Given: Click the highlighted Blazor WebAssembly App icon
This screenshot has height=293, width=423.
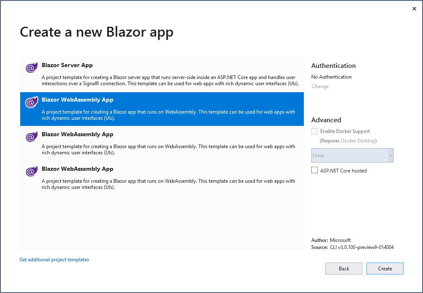Looking at the screenshot, I should point(32,102).
